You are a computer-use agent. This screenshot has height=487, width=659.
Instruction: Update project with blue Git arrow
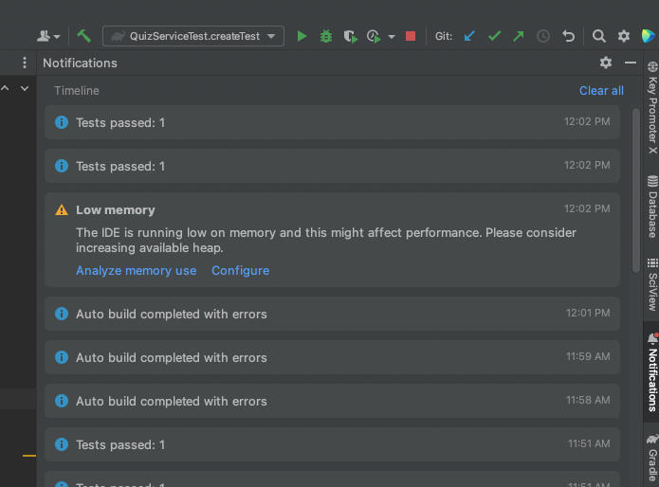click(x=469, y=36)
